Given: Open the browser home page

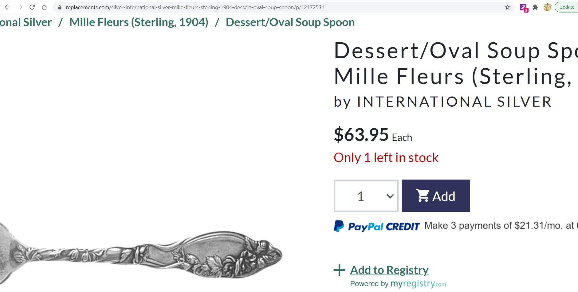Looking at the screenshot, I should [x=45, y=7].
